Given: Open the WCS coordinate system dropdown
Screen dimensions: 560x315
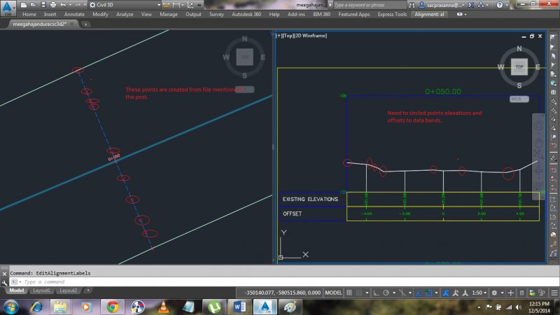Looking at the screenshot, I should tap(518, 99).
